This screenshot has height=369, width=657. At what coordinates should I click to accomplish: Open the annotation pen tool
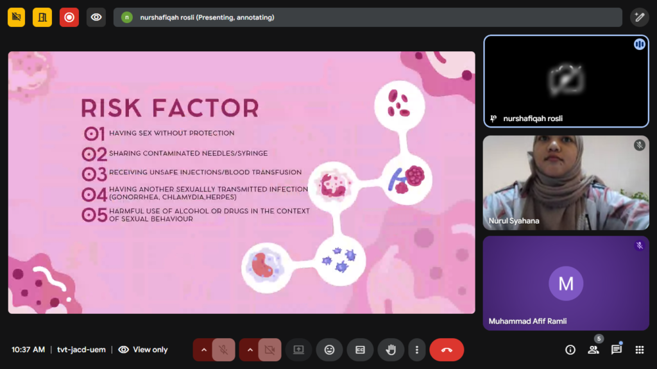[639, 17]
